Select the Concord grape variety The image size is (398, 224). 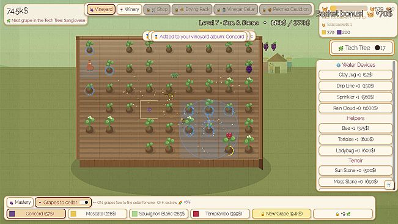(x=36, y=214)
